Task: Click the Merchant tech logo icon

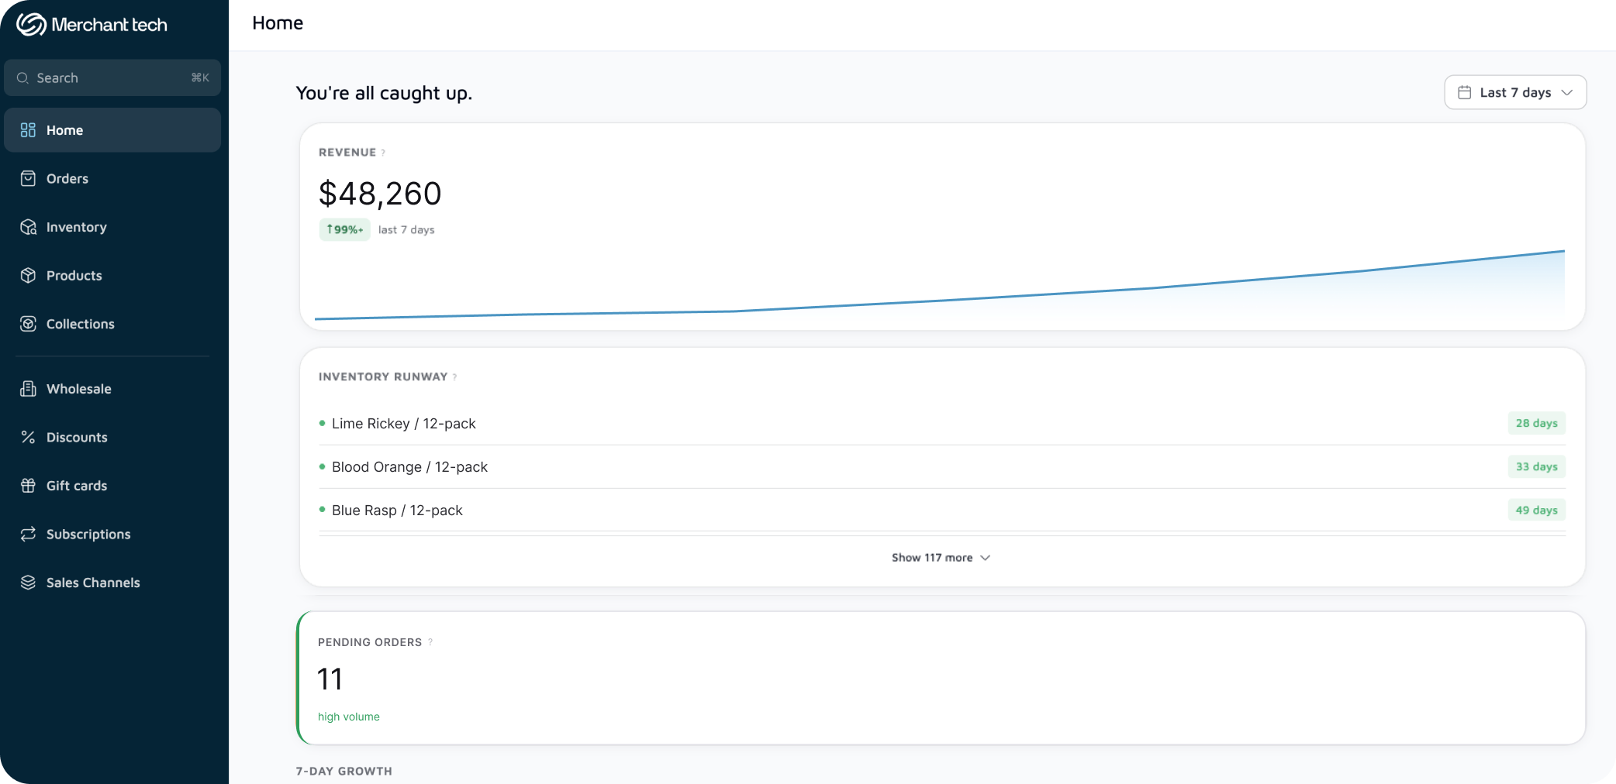Action: (31, 25)
